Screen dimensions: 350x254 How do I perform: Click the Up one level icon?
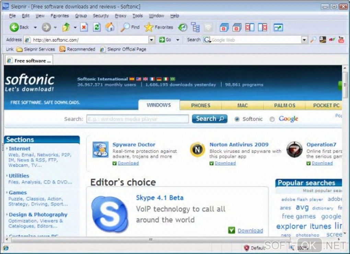[66, 27]
